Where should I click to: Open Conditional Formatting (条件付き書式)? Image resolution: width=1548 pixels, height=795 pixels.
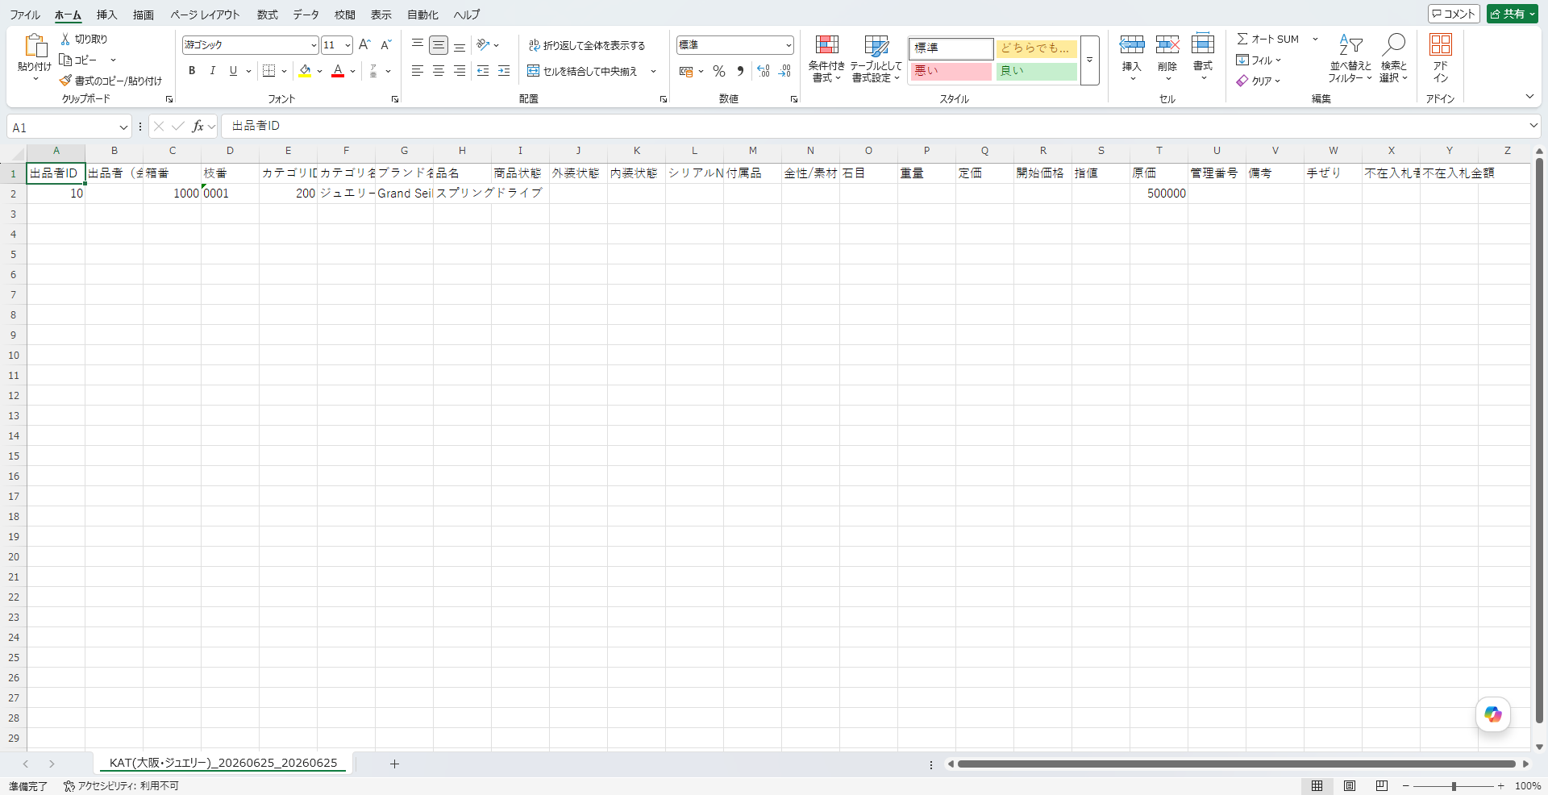point(826,59)
